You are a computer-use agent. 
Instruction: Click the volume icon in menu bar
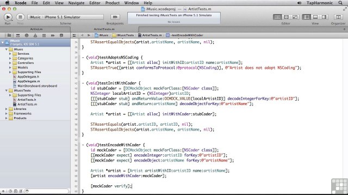point(299,3)
